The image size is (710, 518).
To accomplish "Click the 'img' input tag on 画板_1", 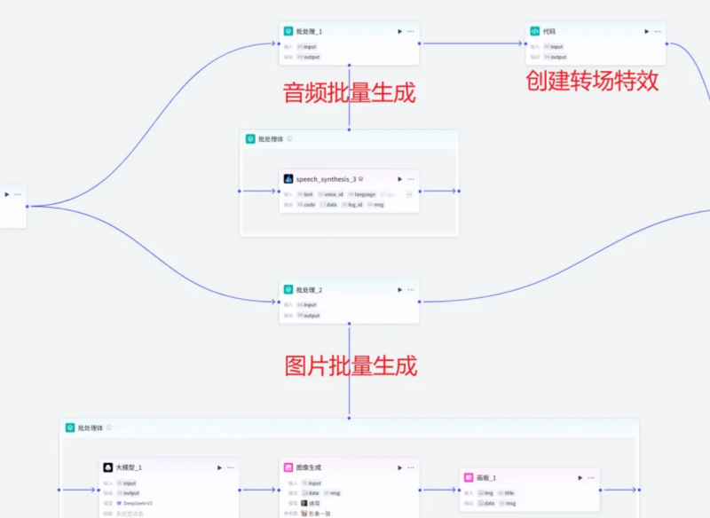I will click(485, 492).
